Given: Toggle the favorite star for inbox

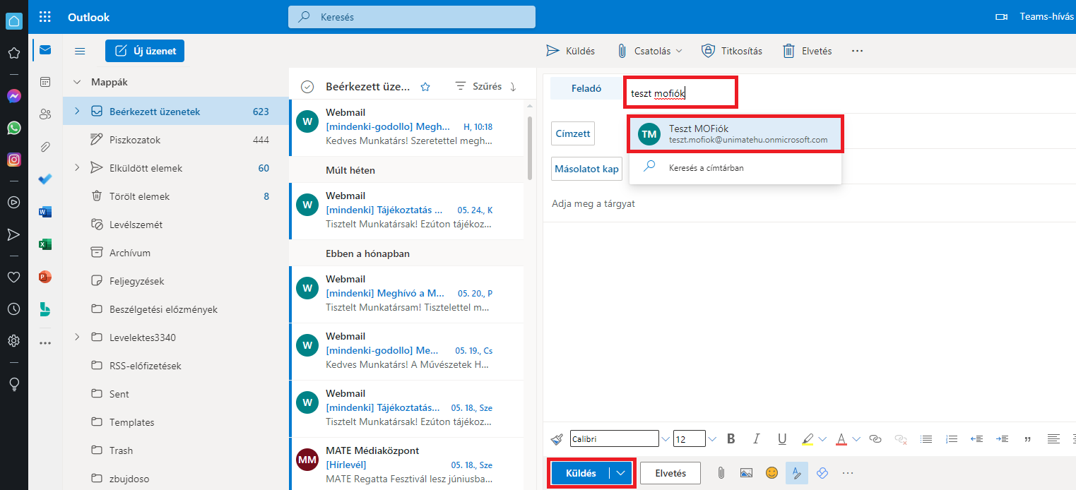Looking at the screenshot, I should [x=425, y=87].
